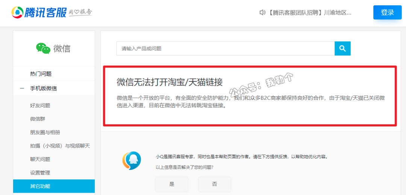This screenshot has width=406, height=195.
Task: Click the 微信无法打开淘宝/天猫链接 article heading
Action: [x=170, y=82]
